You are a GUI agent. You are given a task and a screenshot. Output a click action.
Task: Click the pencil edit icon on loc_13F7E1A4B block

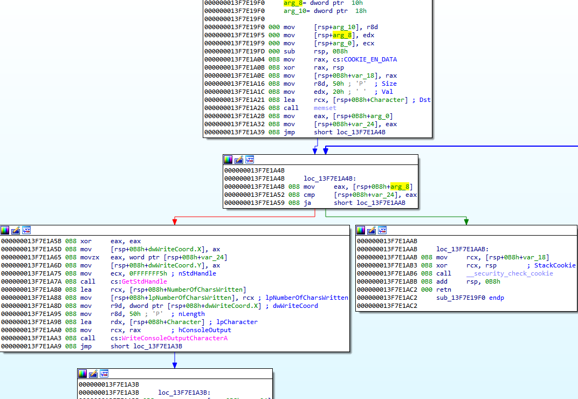[x=239, y=160]
